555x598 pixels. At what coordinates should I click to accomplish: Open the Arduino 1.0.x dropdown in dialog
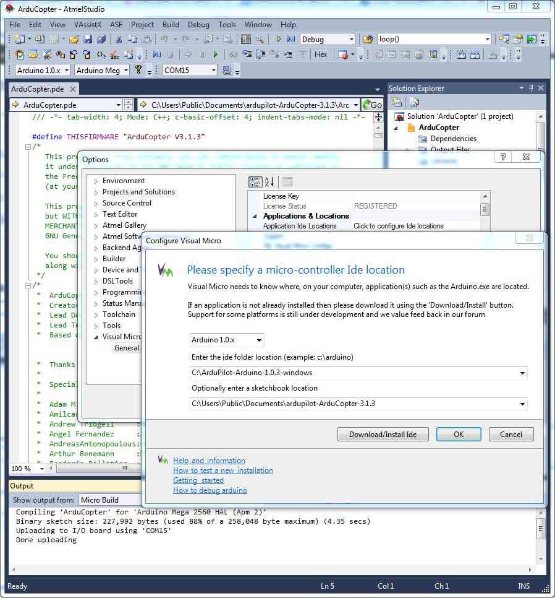pos(227,340)
